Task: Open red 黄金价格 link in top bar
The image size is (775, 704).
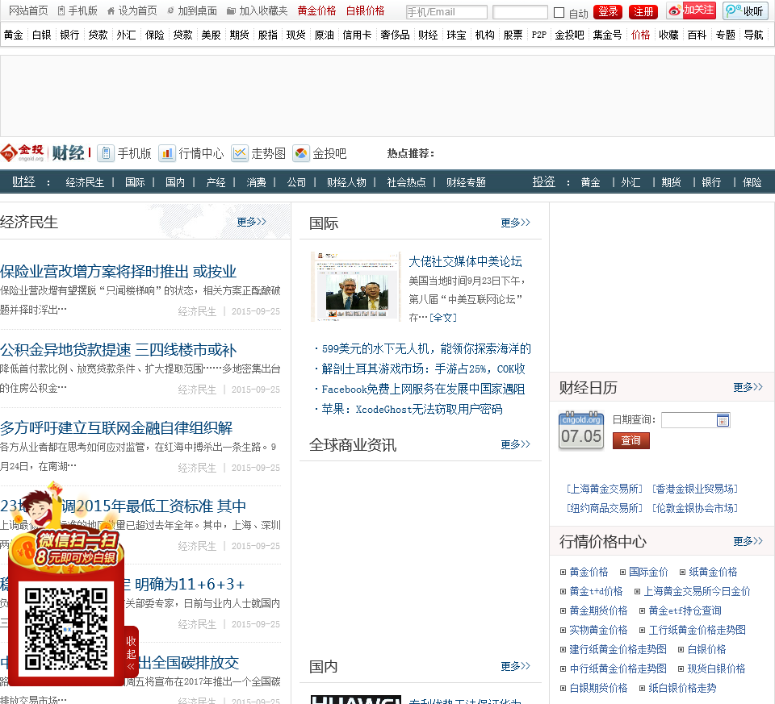Action: click(316, 10)
